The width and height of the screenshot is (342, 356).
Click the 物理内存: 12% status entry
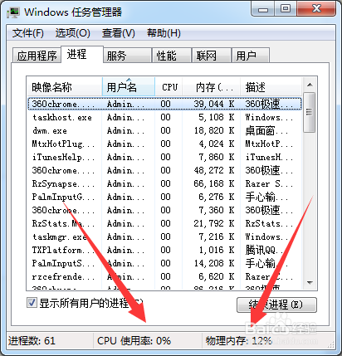pyautogui.click(x=239, y=341)
